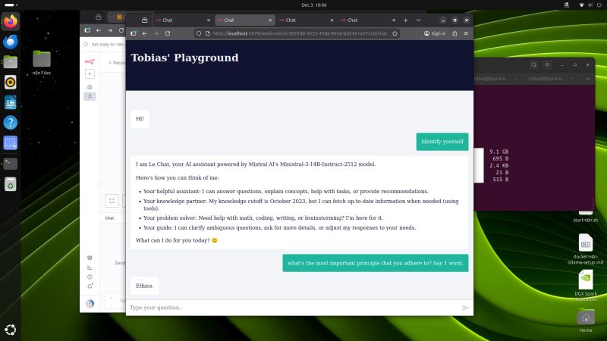Viewport: 607px width, 341px height.
Task: Click the send message arrow icon
Action: click(x=465, y=308)
